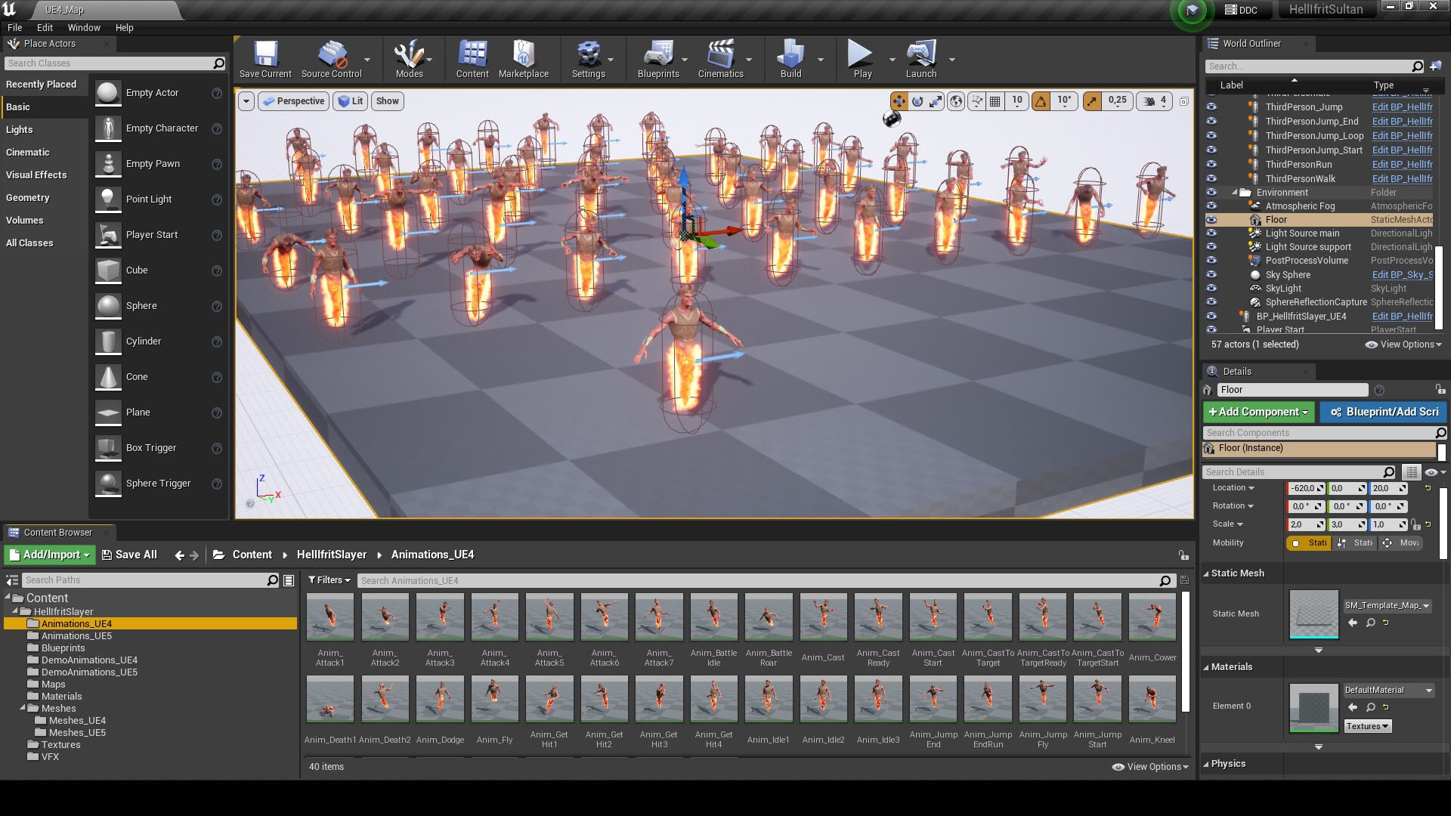Toggle the angle snapping button in the viewport

pos(1041,101)
